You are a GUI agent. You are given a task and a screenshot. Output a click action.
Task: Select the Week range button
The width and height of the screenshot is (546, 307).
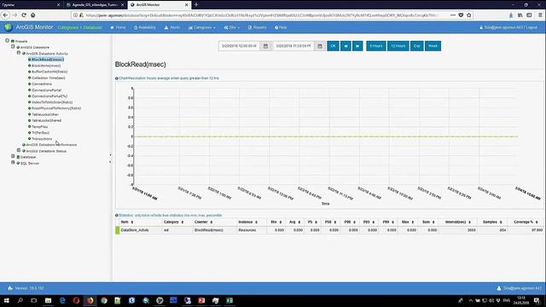click(433, 46)
